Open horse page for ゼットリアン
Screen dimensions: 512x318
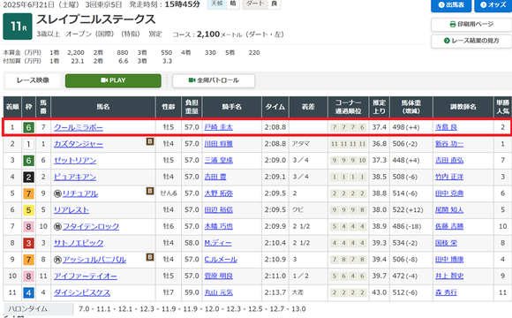tap(75, 161)
